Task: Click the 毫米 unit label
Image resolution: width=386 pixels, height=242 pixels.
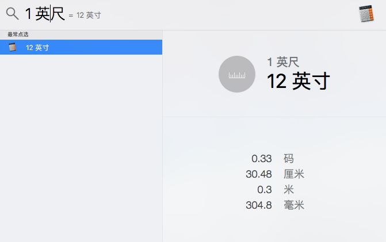Action: click(293, 205)
